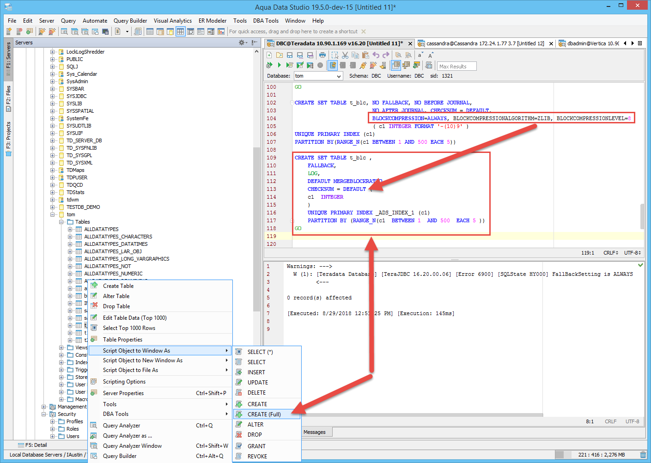Open the F2: Files side tab

click(8, 99)
